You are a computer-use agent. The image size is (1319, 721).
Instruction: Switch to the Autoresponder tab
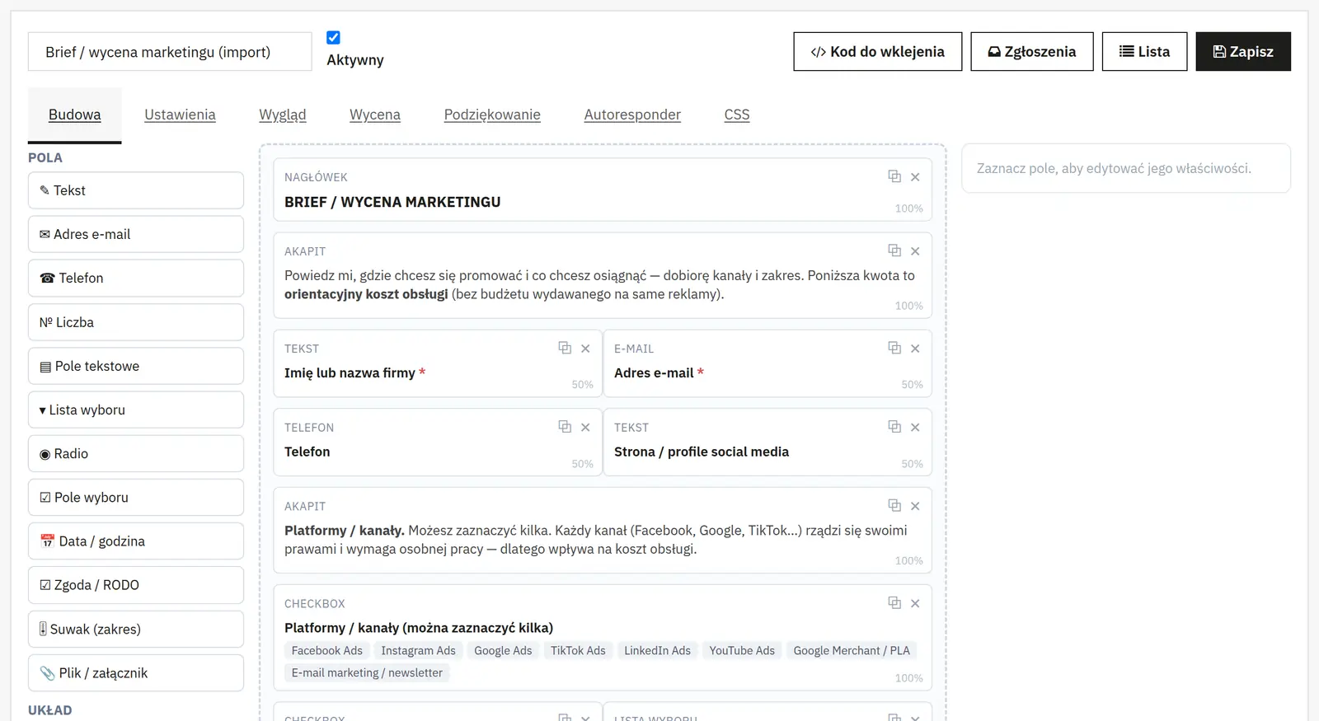pyautogui.click(x=632, y=115)
